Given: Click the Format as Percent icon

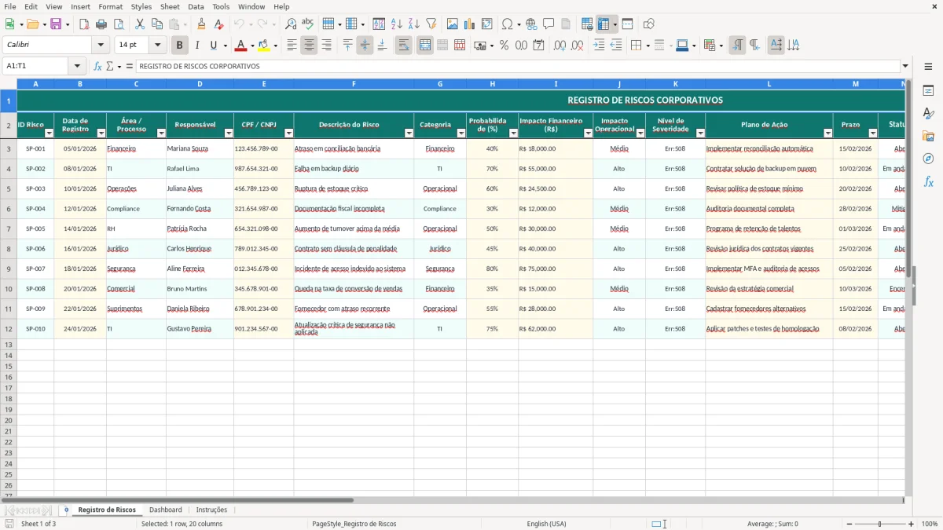Looking at the screenshot, I should click(x=504, y=46).
